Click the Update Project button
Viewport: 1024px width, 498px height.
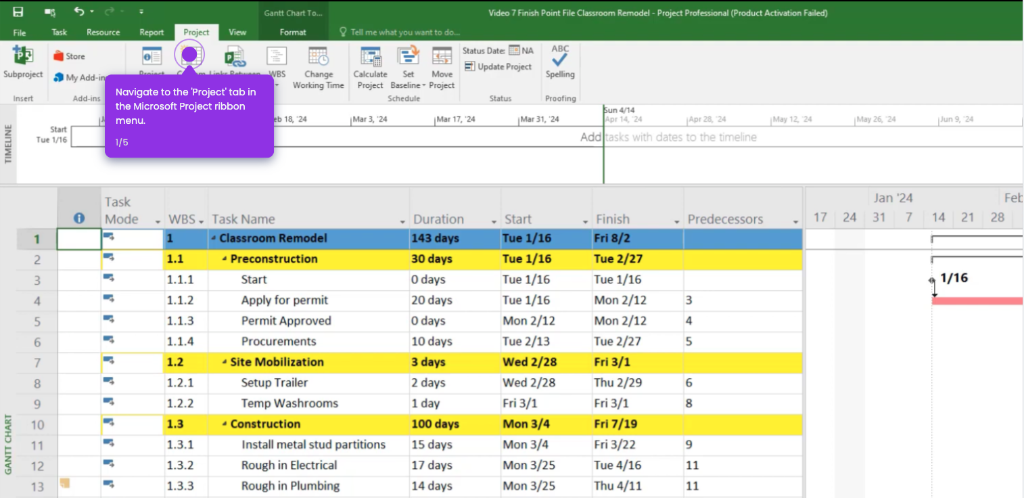(498, 67)
